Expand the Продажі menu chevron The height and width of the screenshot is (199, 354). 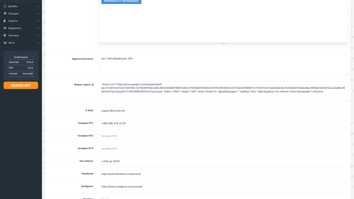[x=38, y=14]
